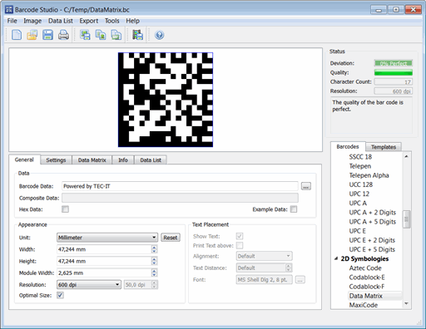Viewport: 426px width, 329px height.
Task: Switch to the Info tab
Action: pos(123,160)
